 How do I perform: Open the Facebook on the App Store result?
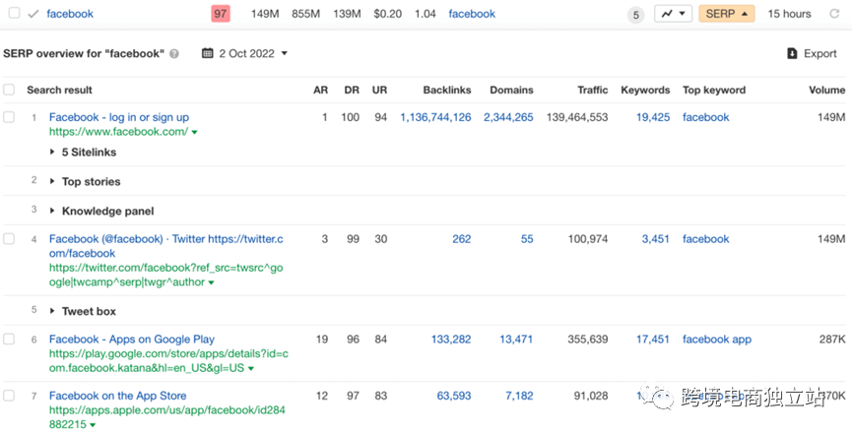[x=117, y=396]
